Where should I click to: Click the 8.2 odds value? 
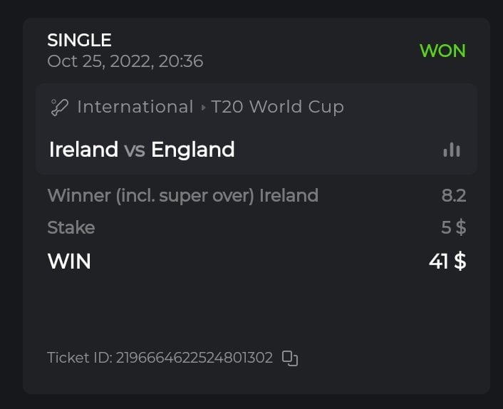pyautogui.click(x=453, y=195)
